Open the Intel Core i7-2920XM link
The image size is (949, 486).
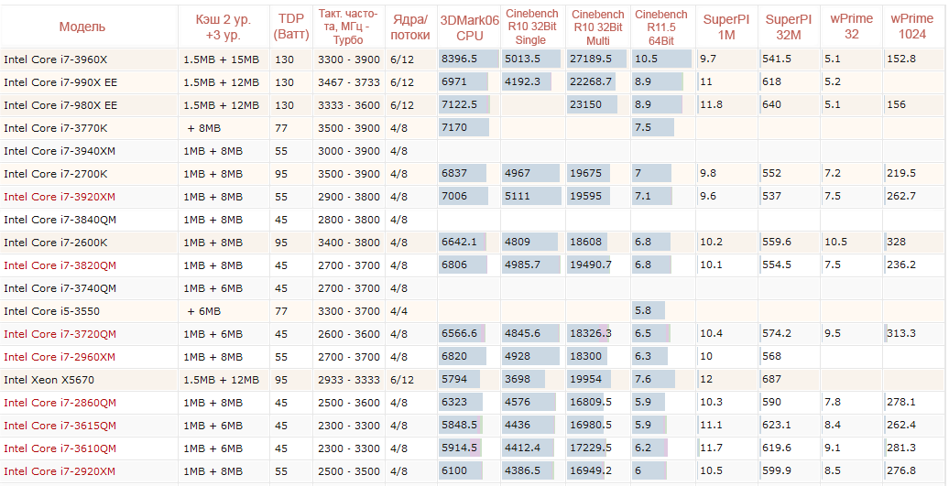tap(60, 471)
